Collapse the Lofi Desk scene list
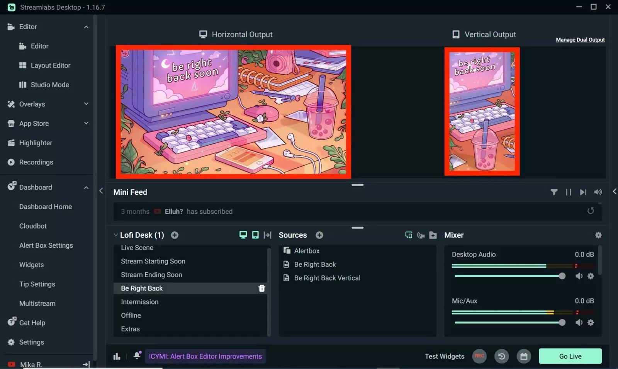The width and height of the screenshot is (618, 369). pos(115,235)
